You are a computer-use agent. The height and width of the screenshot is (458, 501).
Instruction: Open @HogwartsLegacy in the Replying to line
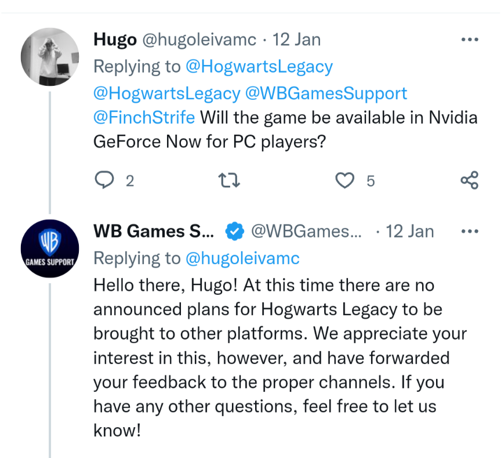point(259,67)
